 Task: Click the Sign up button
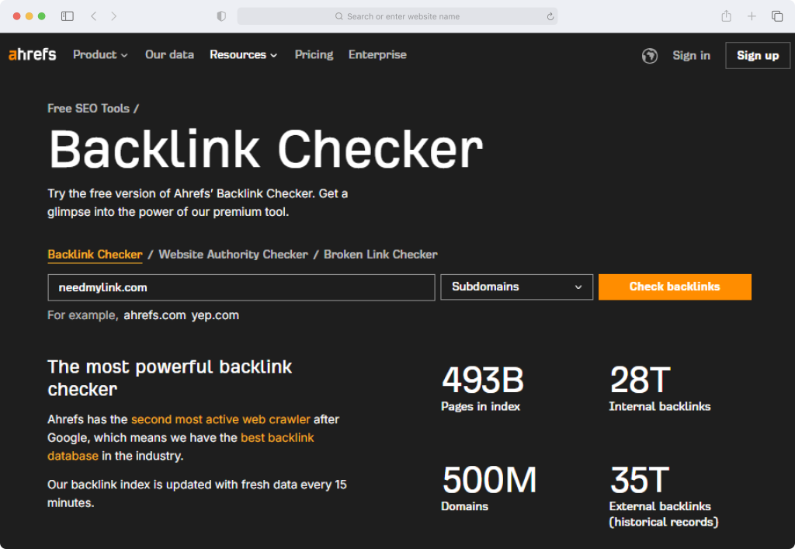758,55
